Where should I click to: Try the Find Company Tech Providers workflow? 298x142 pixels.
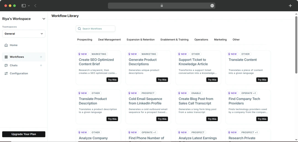click(262, 119)
